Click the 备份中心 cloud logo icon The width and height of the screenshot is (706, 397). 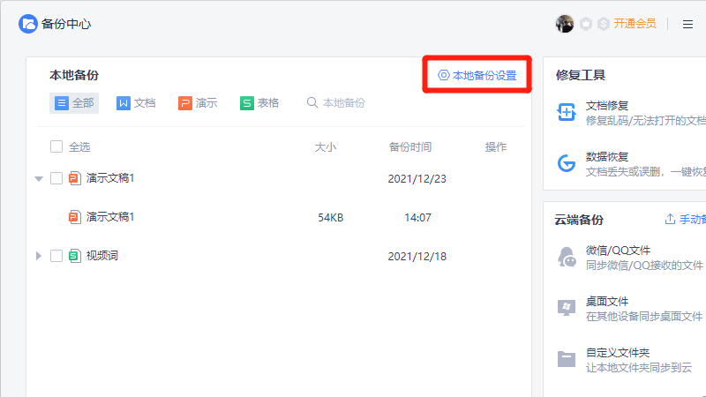pyautogui.click(x=28, y=24)
